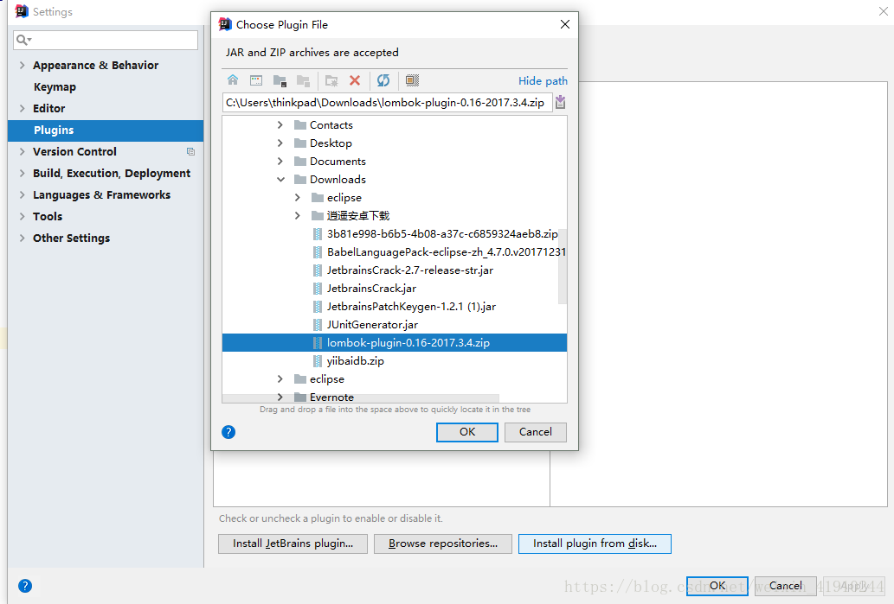
Task: Expand the Evernote folder
Action: (280, 397)
